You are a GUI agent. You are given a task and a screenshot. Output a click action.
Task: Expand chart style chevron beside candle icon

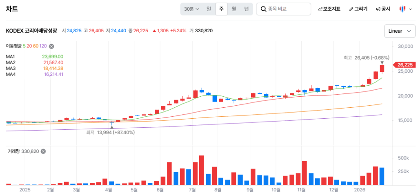coord(410,9)
